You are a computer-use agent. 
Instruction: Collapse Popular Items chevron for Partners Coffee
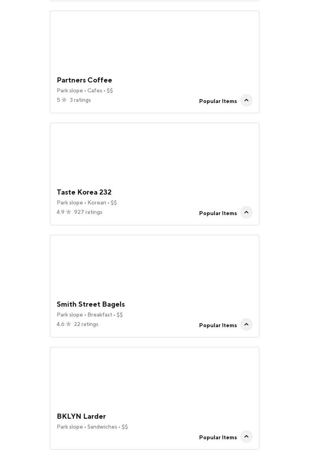pos(246,100)
